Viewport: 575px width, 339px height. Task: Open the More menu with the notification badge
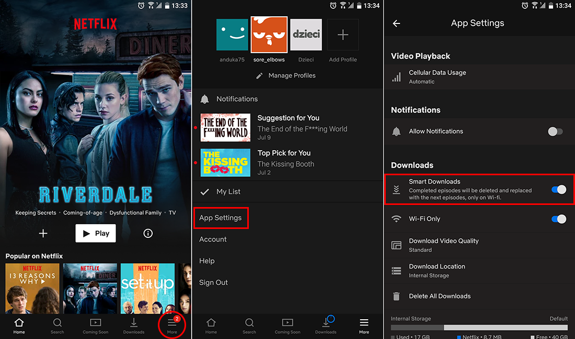point(172,325)
